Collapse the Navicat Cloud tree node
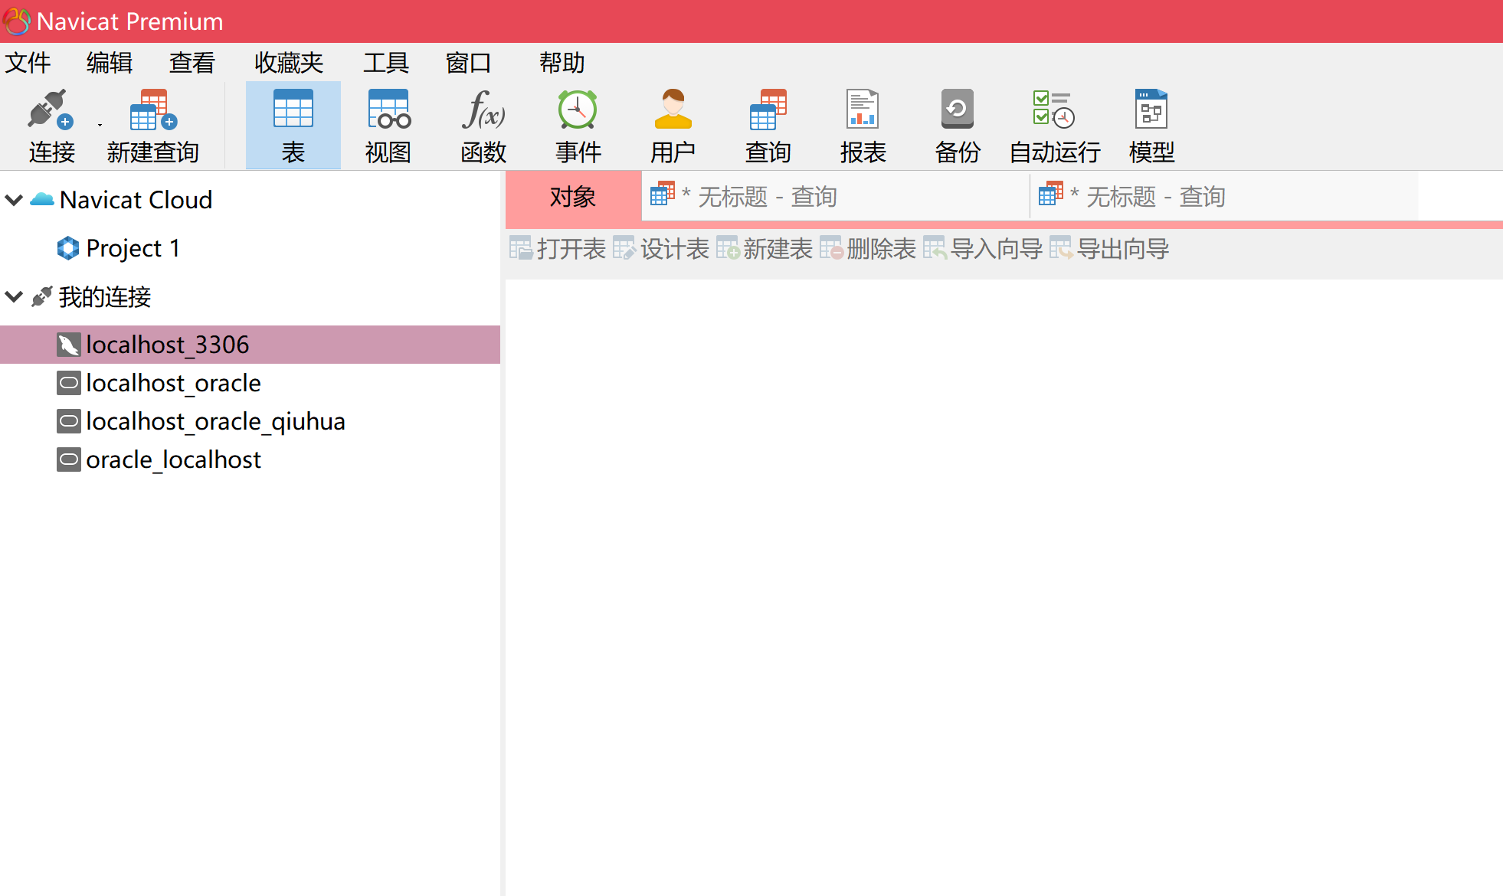The width and height of the screenshot is (1503, 896). [14, 200]
